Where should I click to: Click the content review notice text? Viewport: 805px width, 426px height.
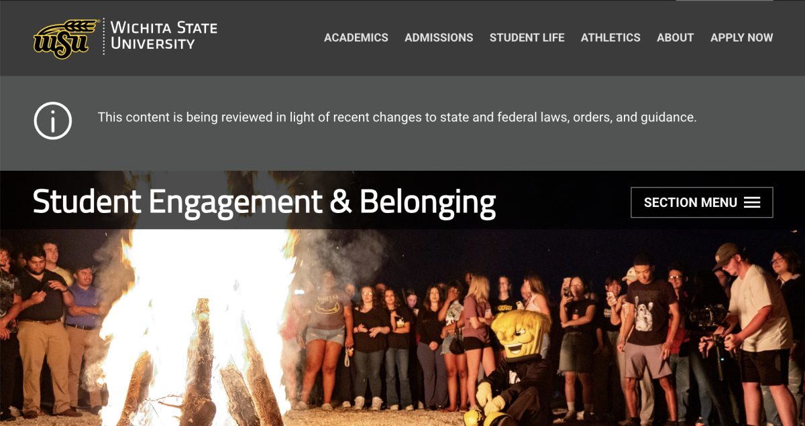397,117
